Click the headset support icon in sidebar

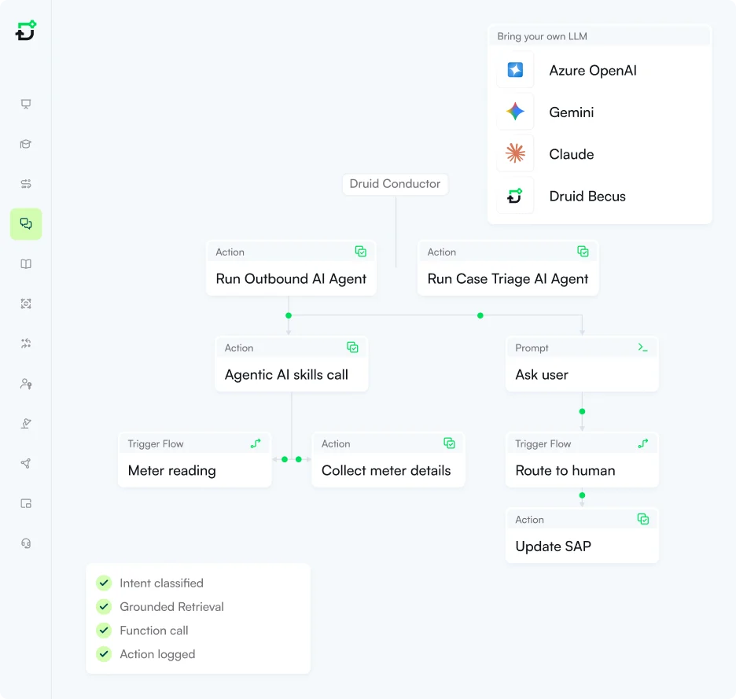(x=26, y=543)
